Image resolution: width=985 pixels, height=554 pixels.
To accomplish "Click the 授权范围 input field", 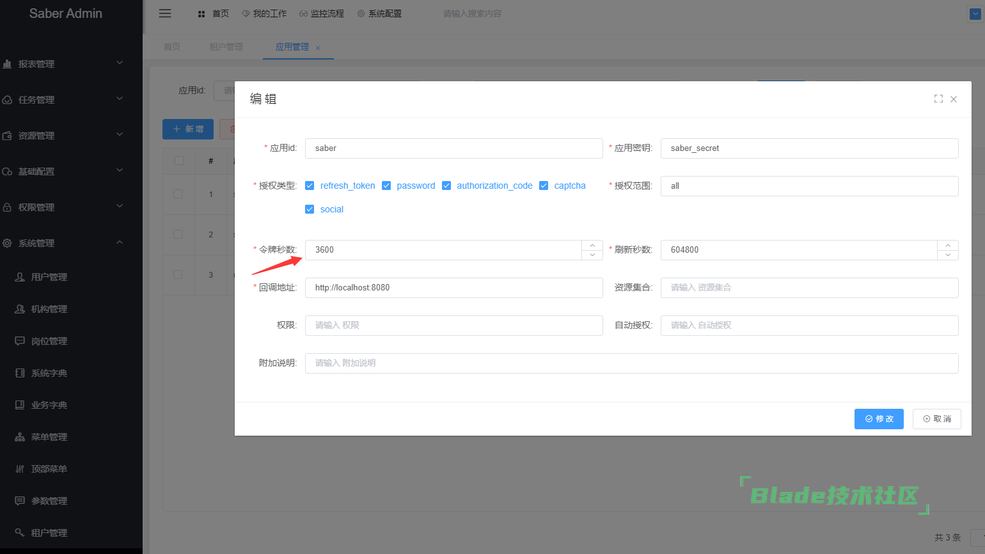I will pyautogui.click(x=810, y=186).
